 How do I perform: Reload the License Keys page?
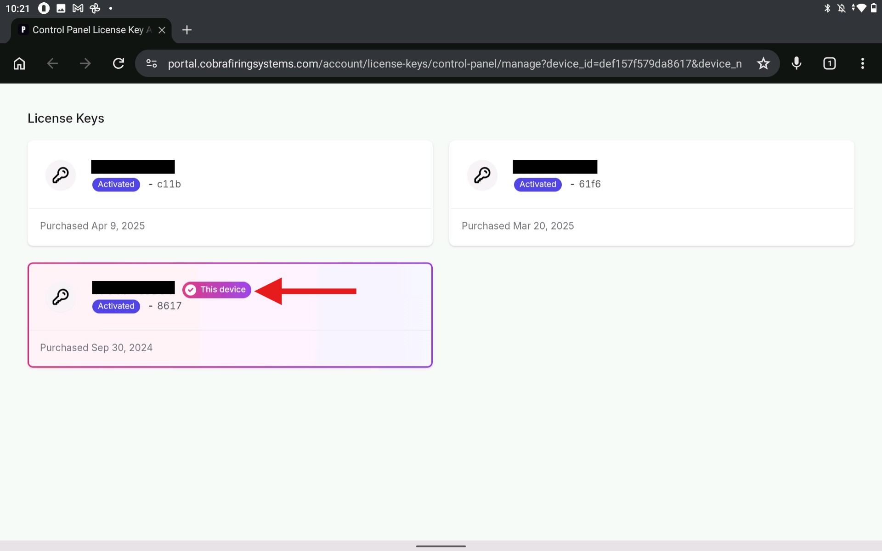(119, 63)
